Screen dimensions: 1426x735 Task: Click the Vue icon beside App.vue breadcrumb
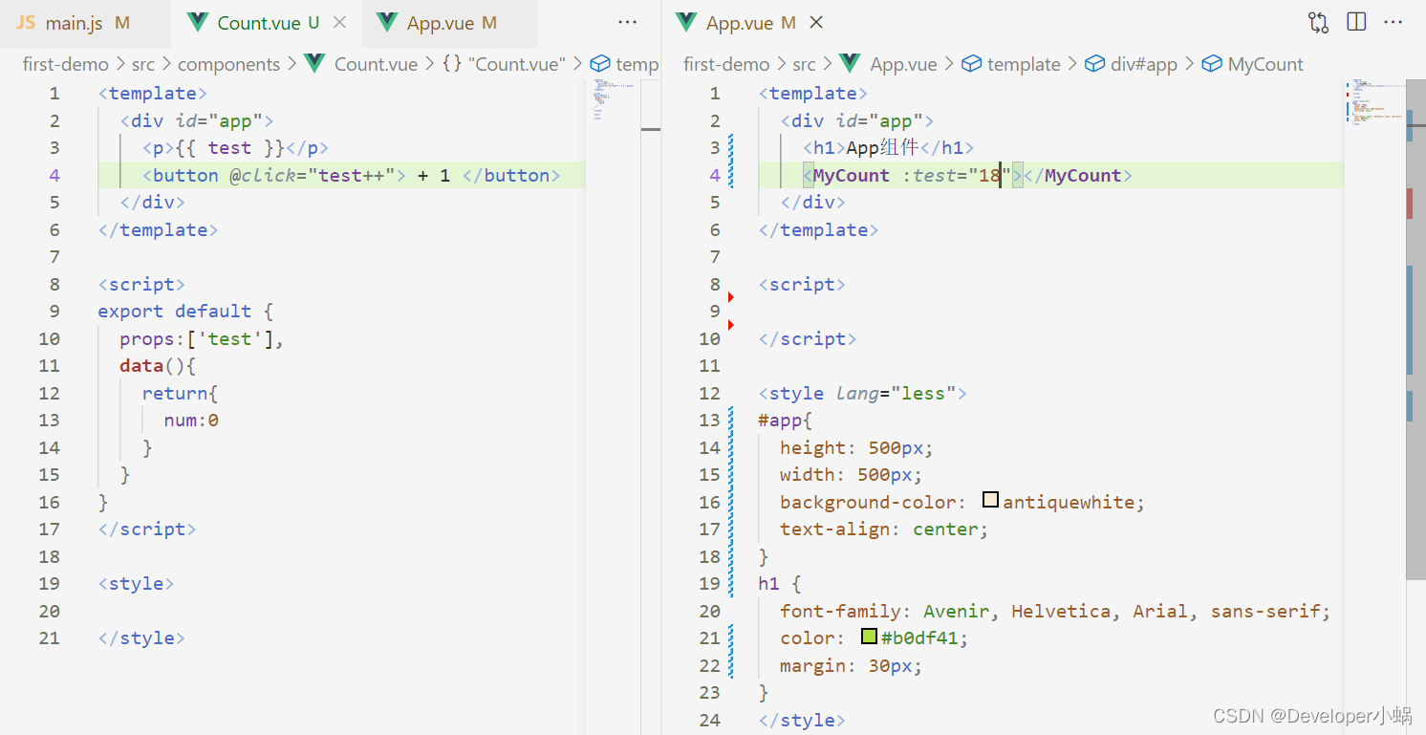851,64
